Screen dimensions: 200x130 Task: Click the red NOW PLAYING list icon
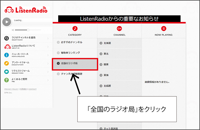[x=164, y=28]
